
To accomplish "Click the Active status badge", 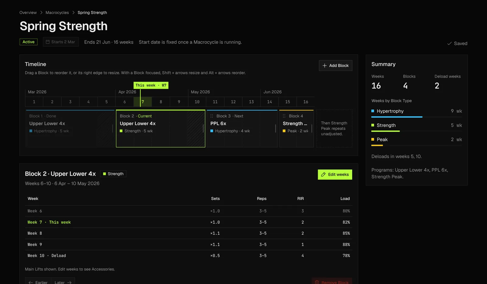I will pyautogui.click(x=29, y=42).
